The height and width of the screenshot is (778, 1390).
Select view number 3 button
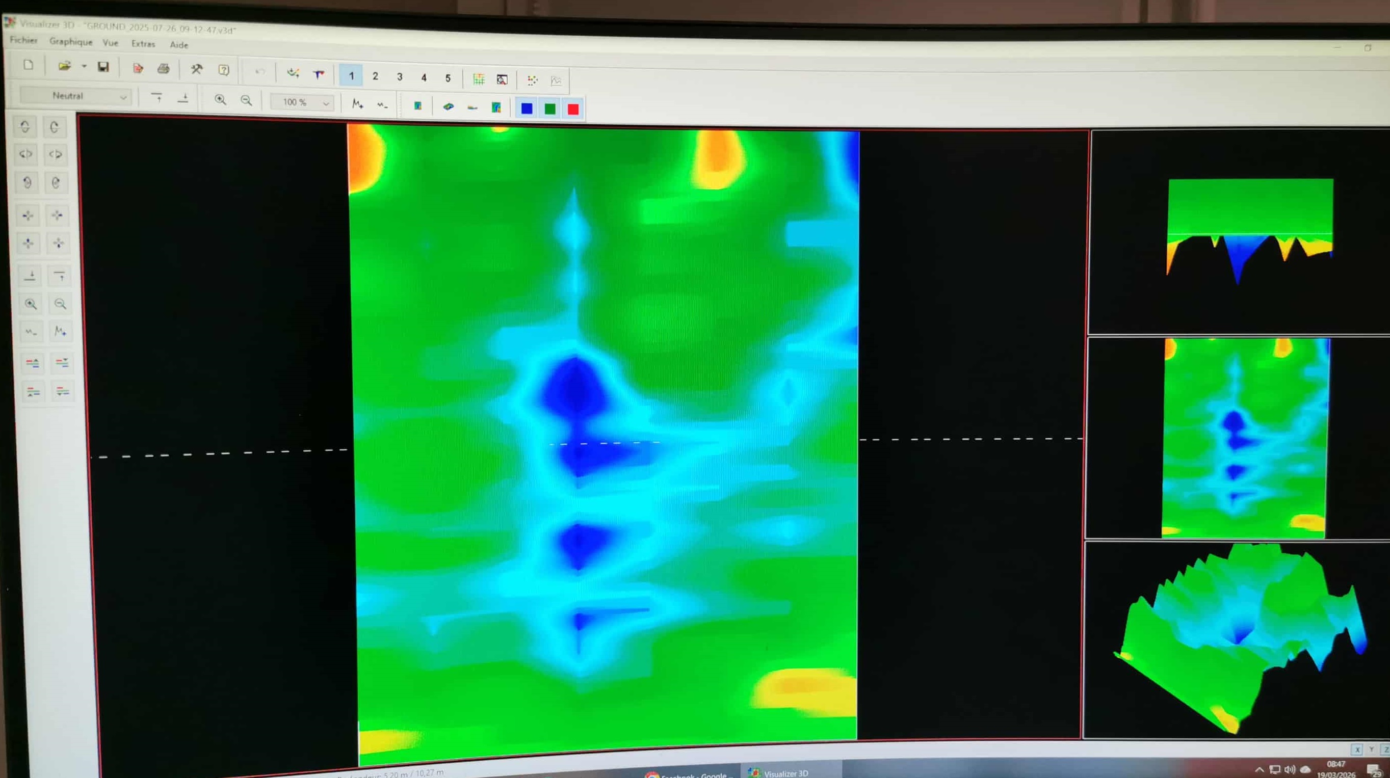(400, 76)
